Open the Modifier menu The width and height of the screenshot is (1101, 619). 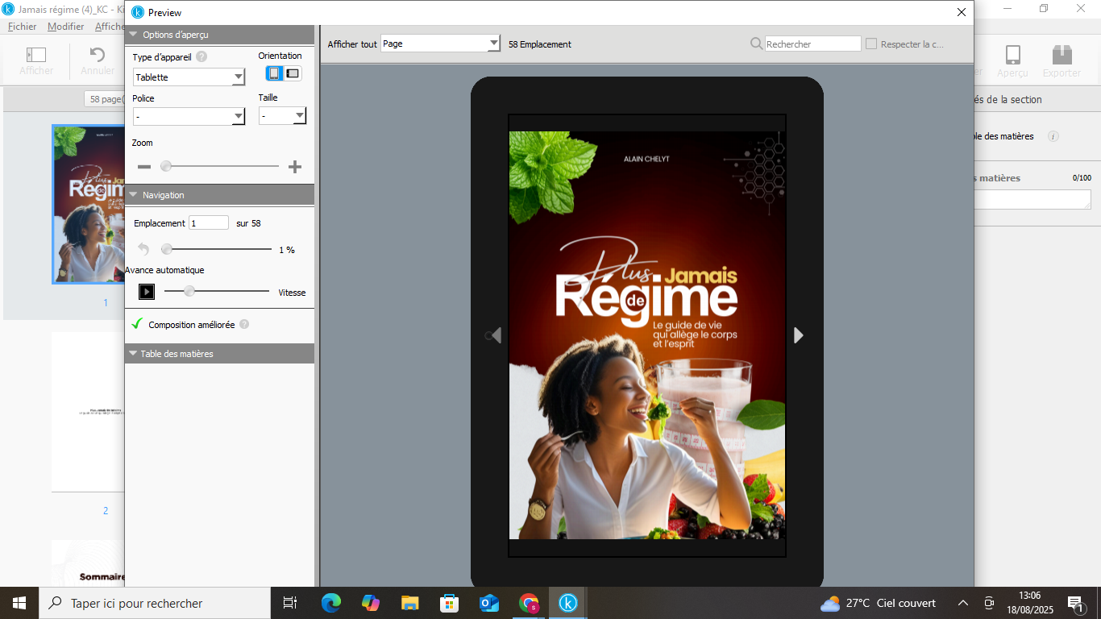coord(65,27)
